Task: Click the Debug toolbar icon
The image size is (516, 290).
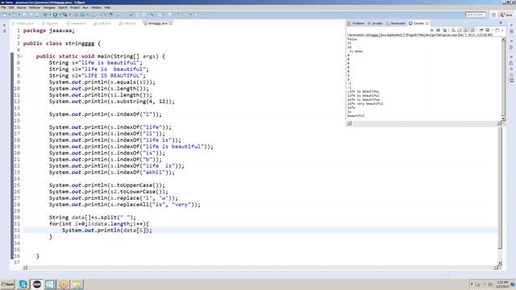Action: point(45,14)
